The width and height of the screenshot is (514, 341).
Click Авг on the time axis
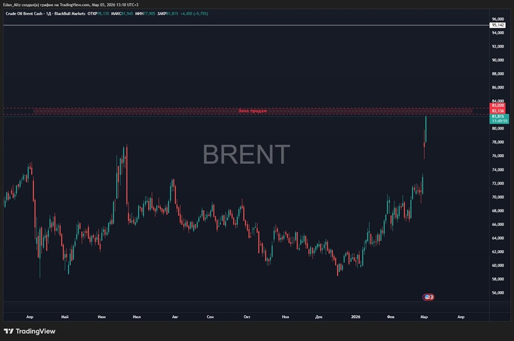175,317
